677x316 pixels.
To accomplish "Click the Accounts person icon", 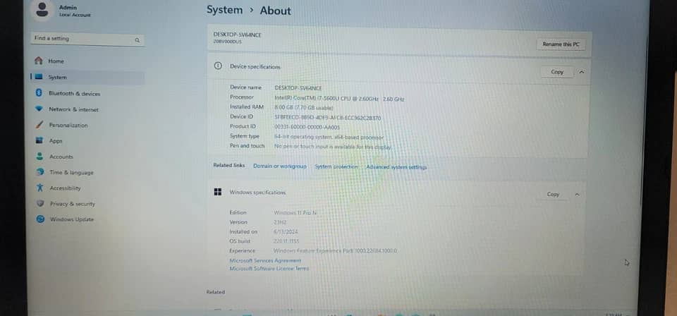I will click(x=40, y=157).
